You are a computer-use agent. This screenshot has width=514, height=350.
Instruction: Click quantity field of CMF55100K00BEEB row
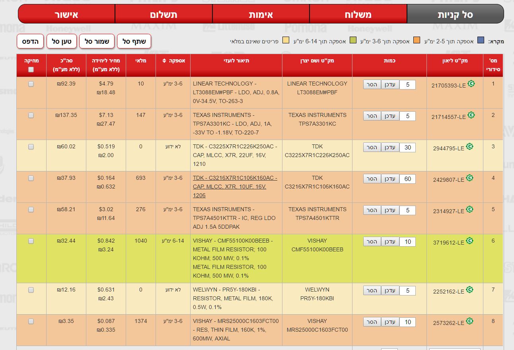tap(408, 242)
